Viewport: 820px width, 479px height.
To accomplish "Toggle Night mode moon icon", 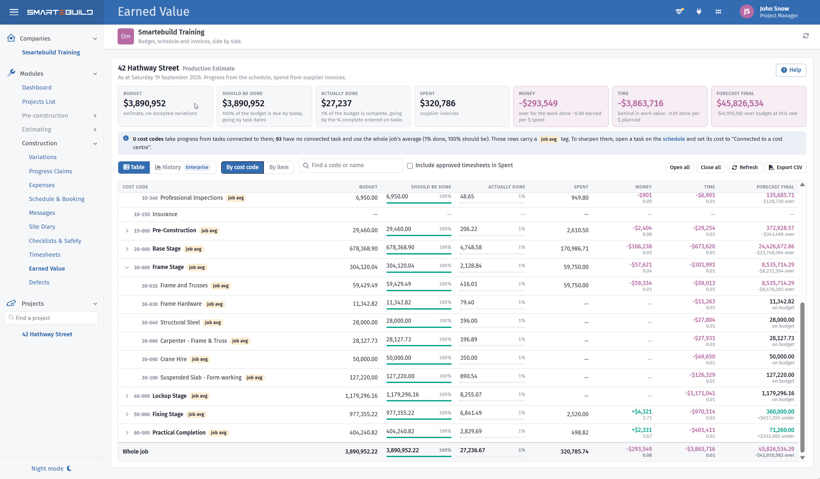I will (69, 468).
